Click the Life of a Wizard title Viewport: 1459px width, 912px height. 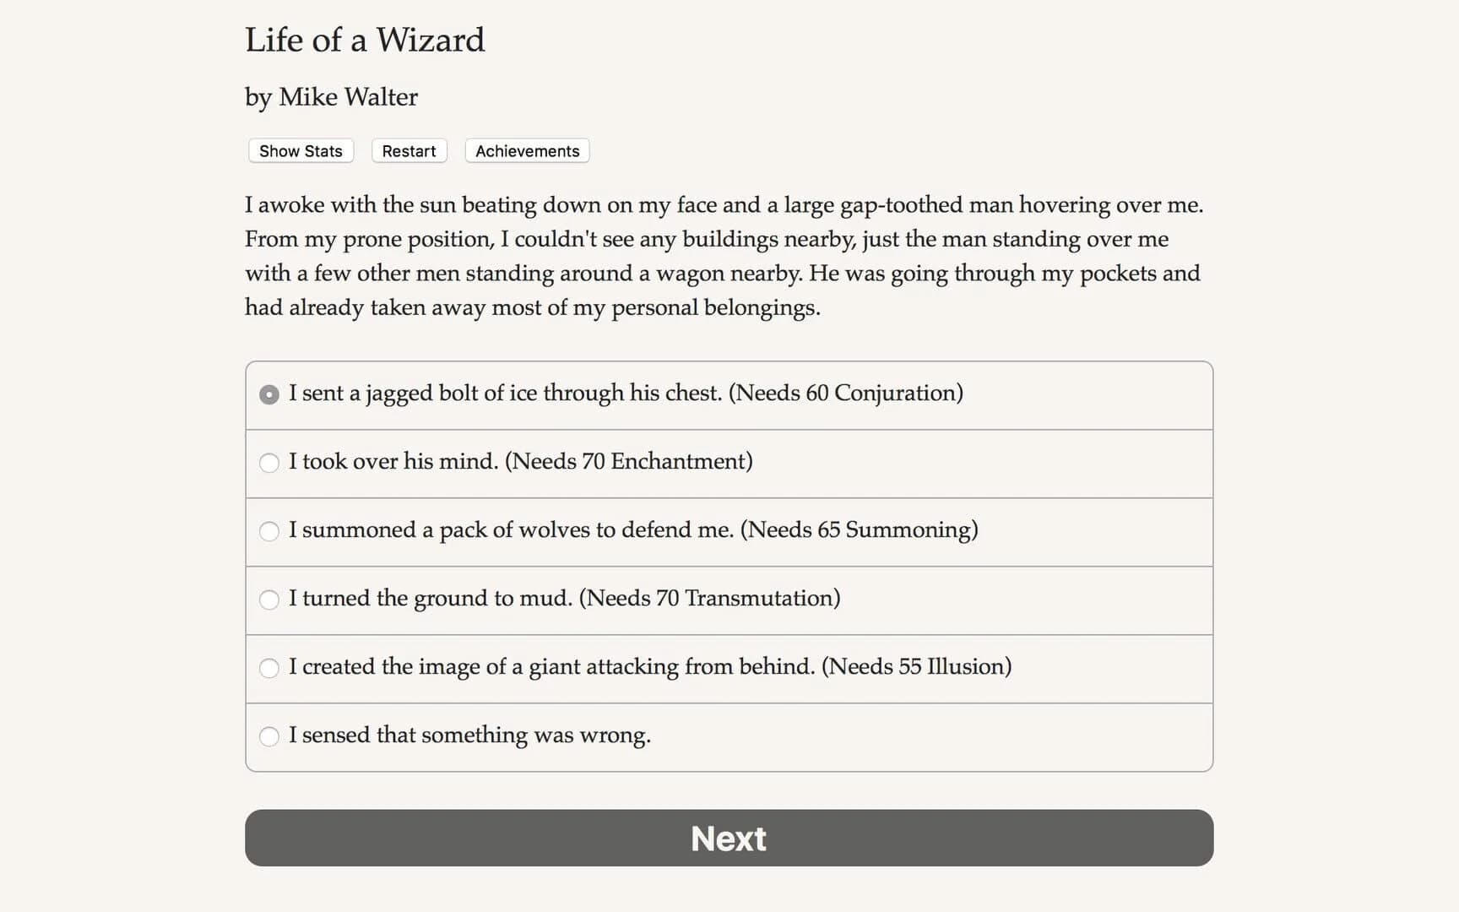click(x=365, y=40)
